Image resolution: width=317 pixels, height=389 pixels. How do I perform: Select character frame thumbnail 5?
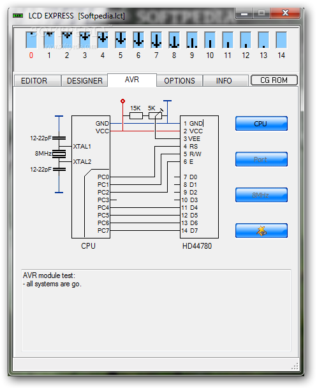click(121, 40)
